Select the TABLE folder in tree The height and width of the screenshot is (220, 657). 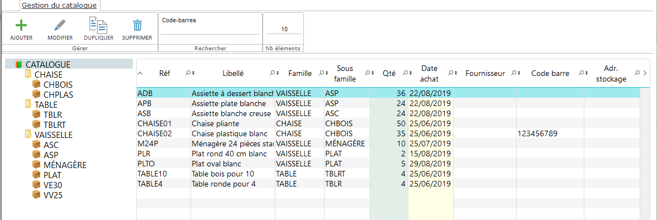pos(46,105)
